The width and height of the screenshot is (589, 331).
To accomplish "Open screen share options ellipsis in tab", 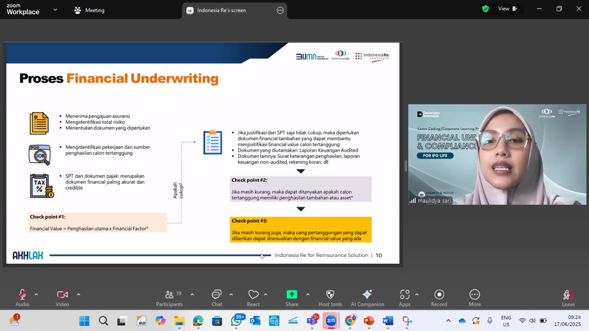I will (280, 10).
